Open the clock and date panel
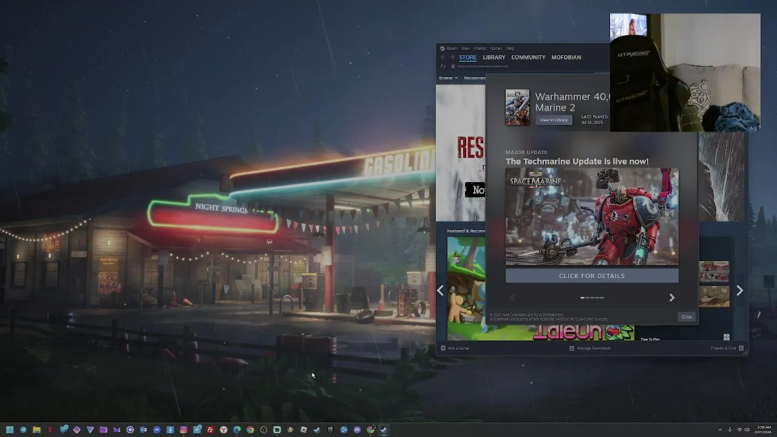777x437 pixels. (764, 430)
